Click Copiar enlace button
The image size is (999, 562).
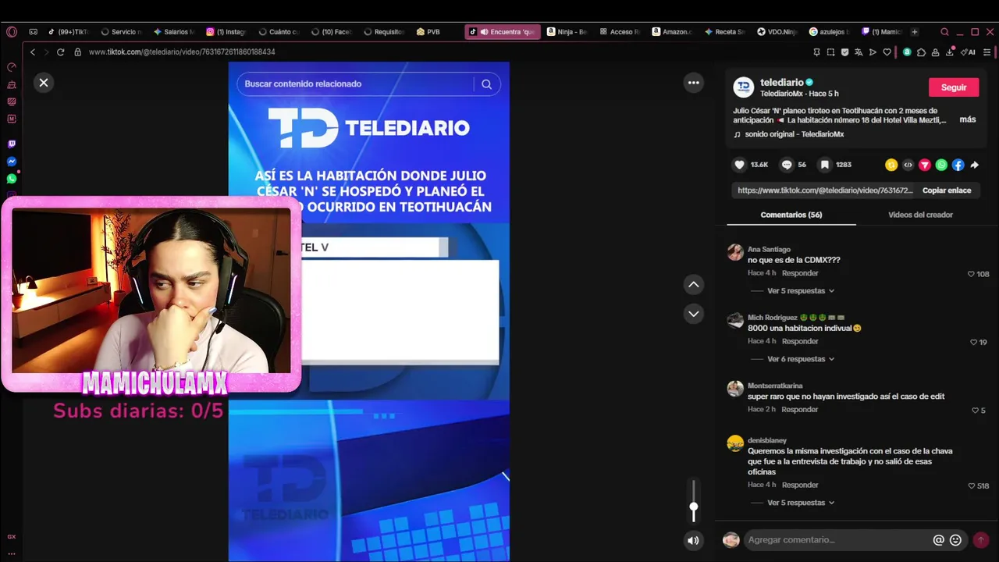coord(947,190)
